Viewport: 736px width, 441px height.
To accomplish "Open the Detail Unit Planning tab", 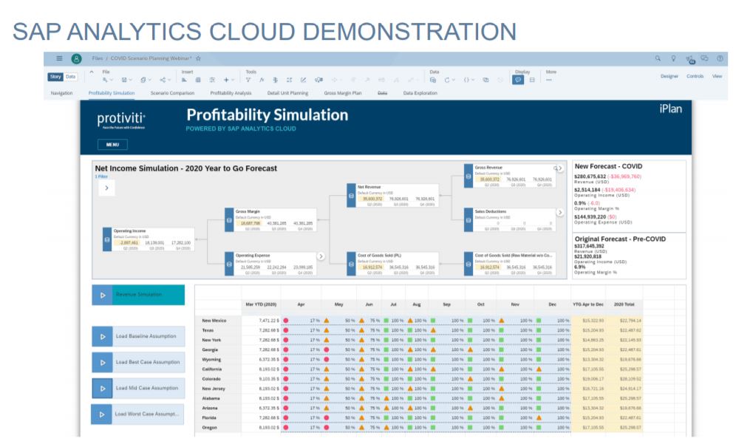I will [x=289, y=93].
